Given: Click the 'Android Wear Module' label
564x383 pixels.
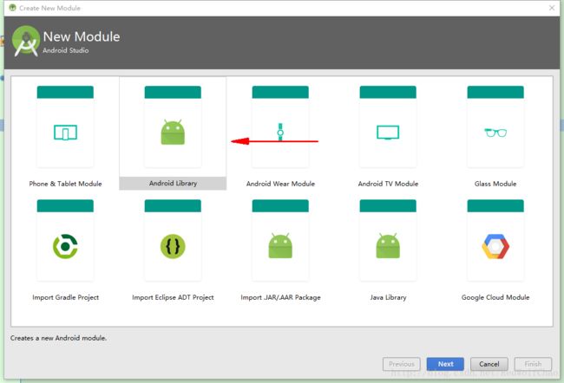Looking at the screenshot, I should point(280,184).
